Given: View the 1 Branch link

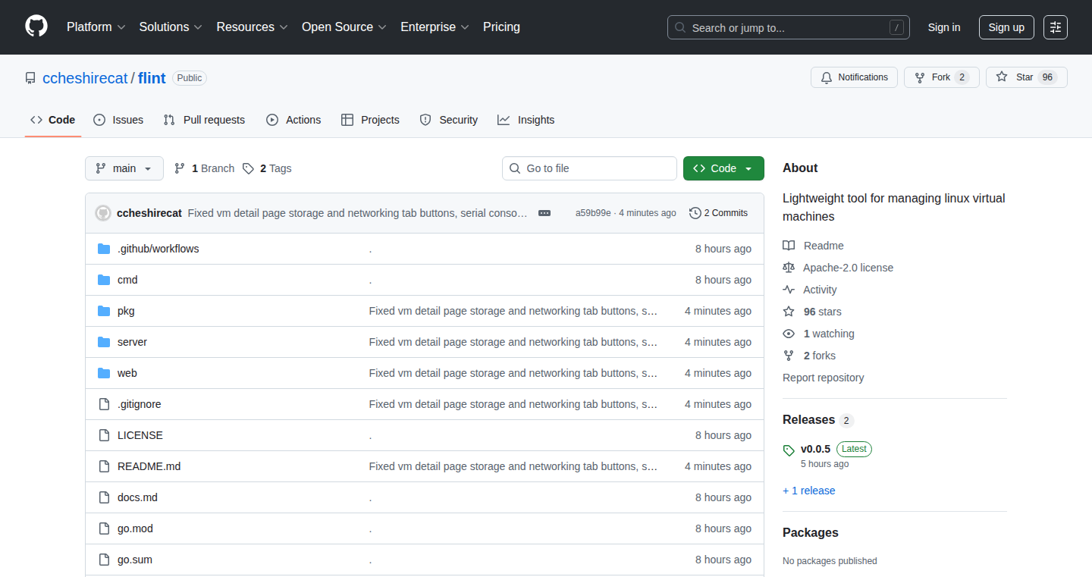Looking at the screenshot, I should click(204, 168).
